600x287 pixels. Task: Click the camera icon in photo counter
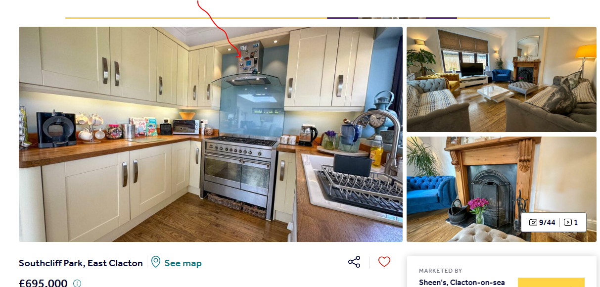coord(533,222)
